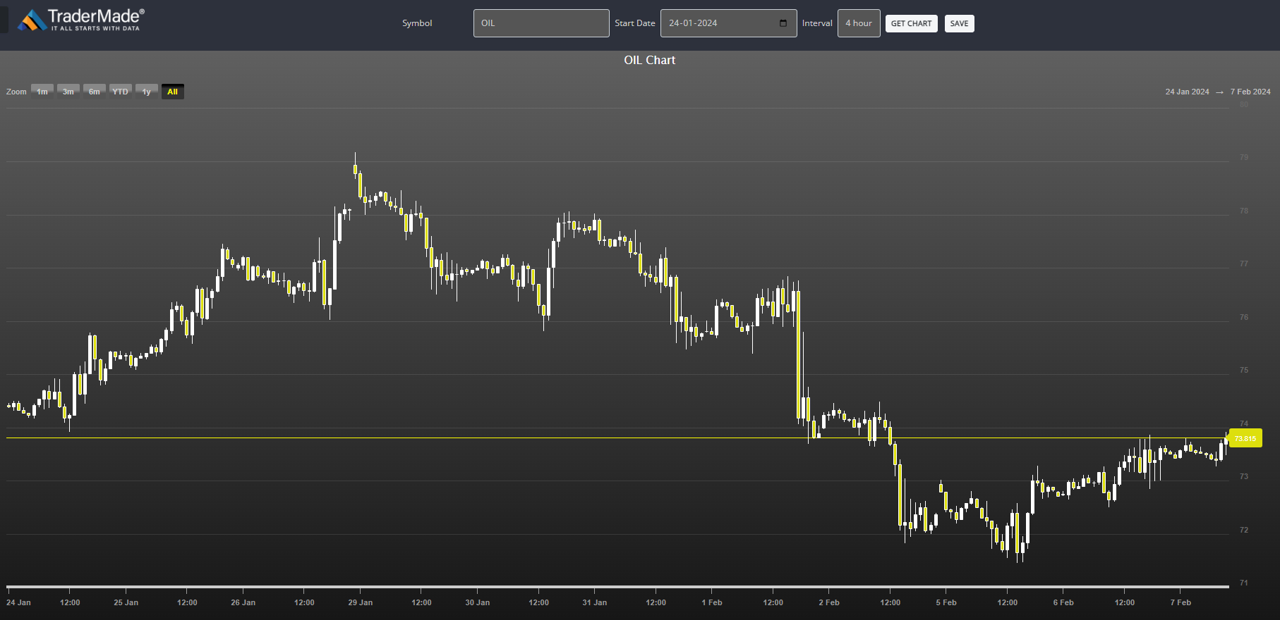Click the 7 Feb x-axis label
This screenshot has width=1280, height=620.
[1181, 602]
